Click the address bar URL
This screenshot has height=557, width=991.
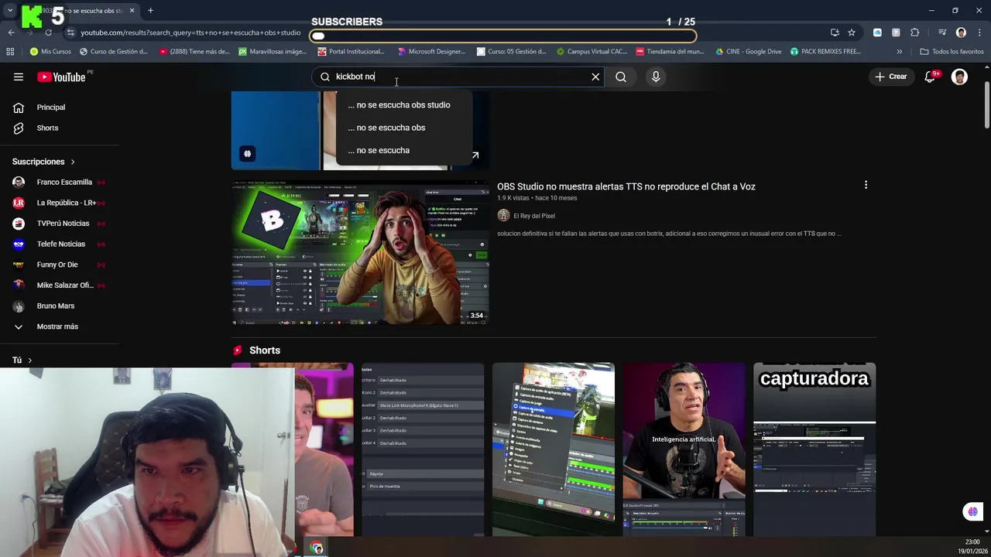pyautogui.click(x=190, y=32)
